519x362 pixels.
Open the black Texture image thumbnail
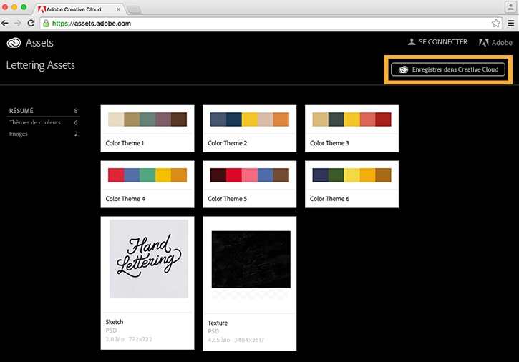click(251, 260)
